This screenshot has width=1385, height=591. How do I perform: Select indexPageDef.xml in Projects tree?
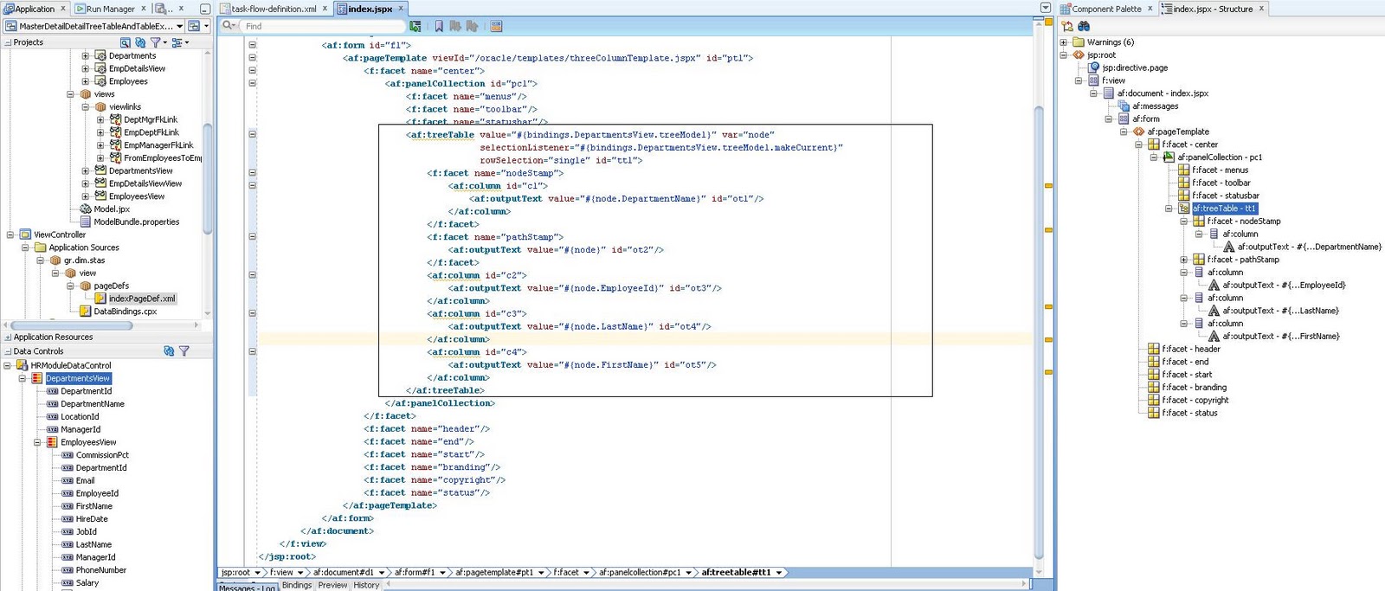coord(142,299)
